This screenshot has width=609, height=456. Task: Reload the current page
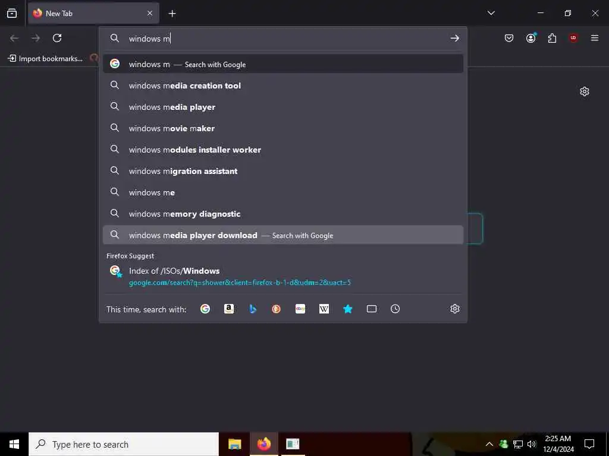point(57,38)
